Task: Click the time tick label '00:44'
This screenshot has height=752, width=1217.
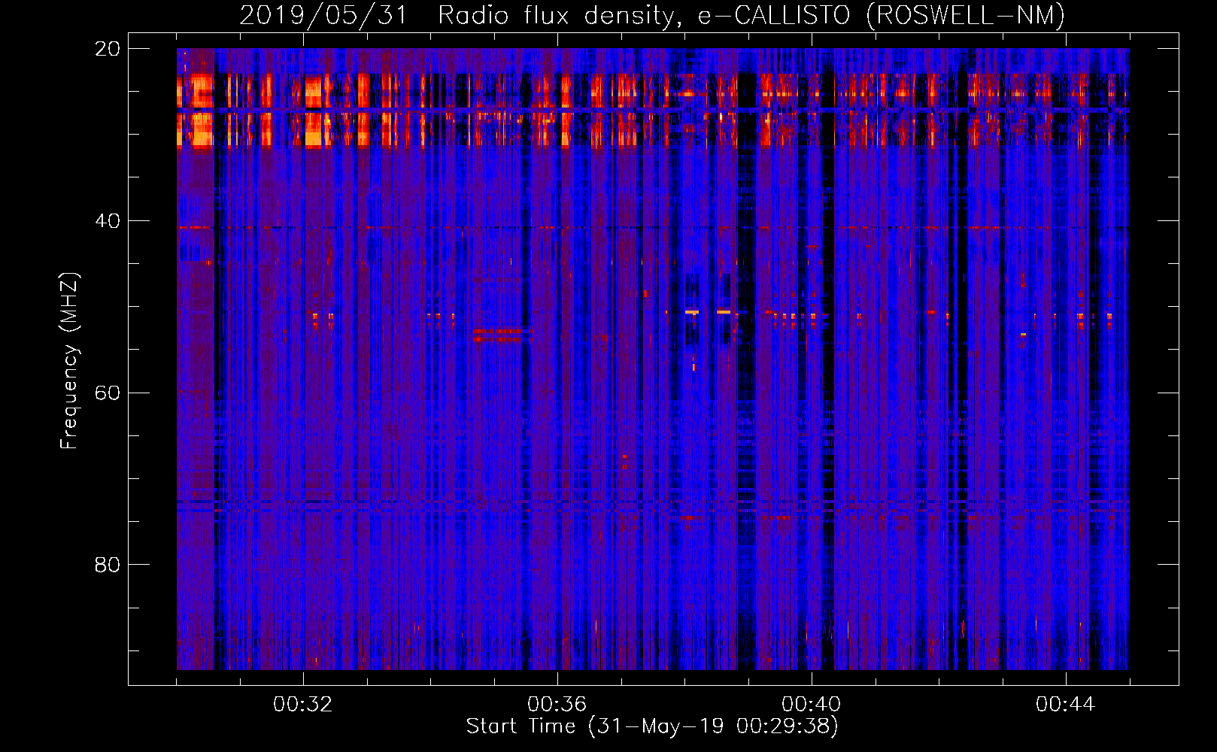Action: point(1066,705)
